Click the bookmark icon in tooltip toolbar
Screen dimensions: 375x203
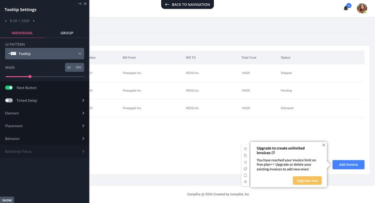(245, 175)
